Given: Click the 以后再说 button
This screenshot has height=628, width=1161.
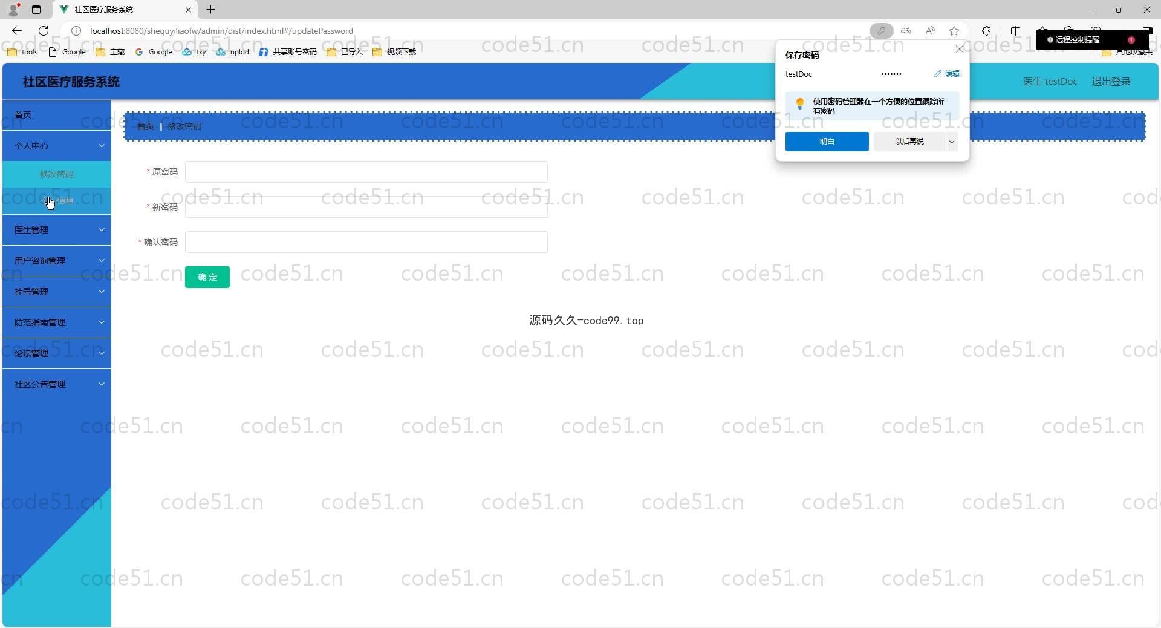Looking at the screenshot, I should 909,142.
